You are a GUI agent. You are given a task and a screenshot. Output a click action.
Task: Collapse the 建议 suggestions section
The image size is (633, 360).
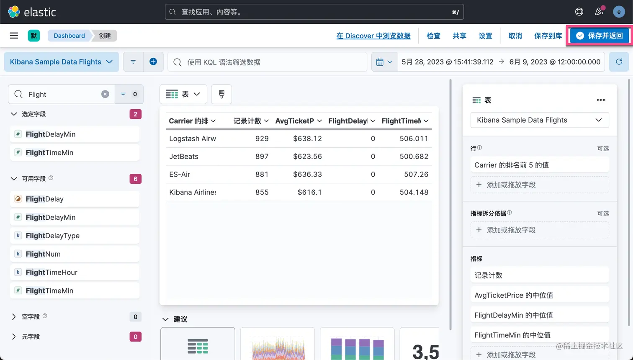pyautogui.click(x=165, y=319)
